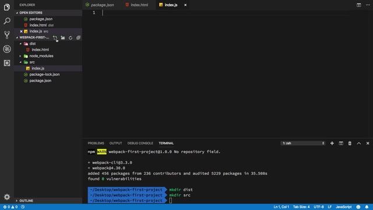Screen dimensions: 373x210
Task: Refresh the explorer file tree
Action: point(71,37)
